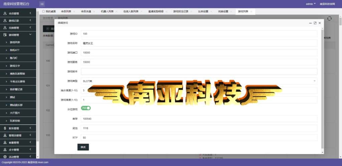Close the 编辑游戏 dialog
The width and height of the screenshot is (342, 166).
(x=320, y=23)
